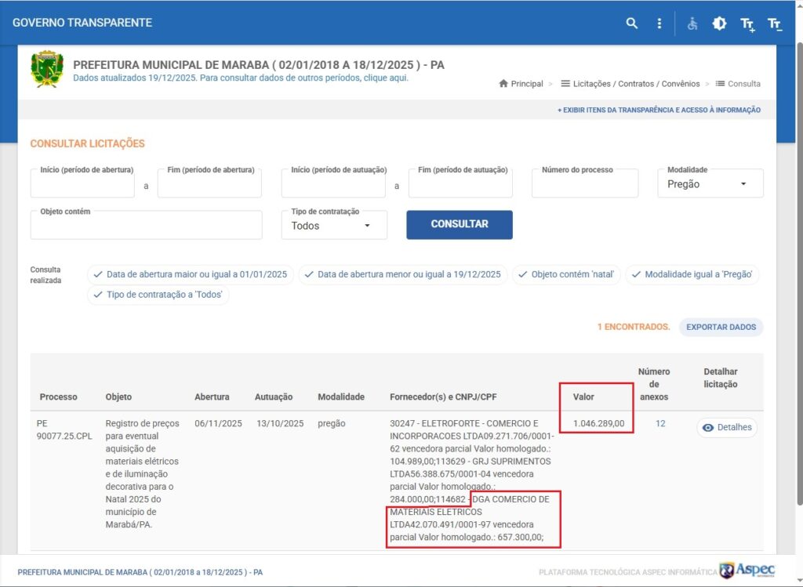Decrease font size with Tt- icon
The width and height of the screenshot is (803, 587).
(775, 24)
